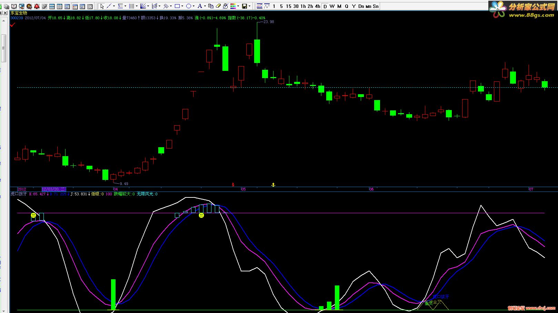Choose the arrow pointer selection tool
Screen dimensions: 558x313
[102, 6]
